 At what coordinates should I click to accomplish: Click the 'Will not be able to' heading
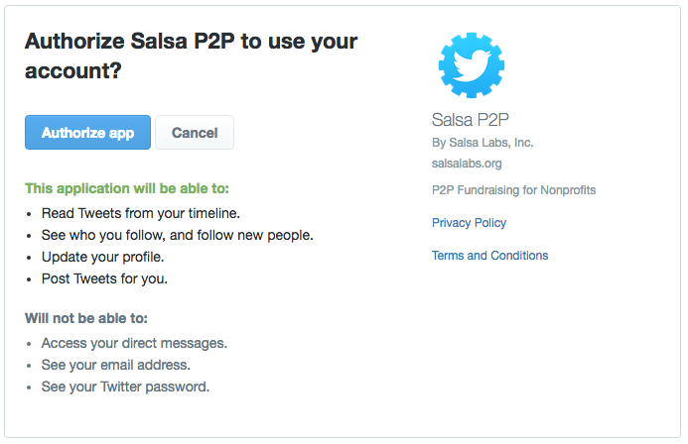click(86, 318)
